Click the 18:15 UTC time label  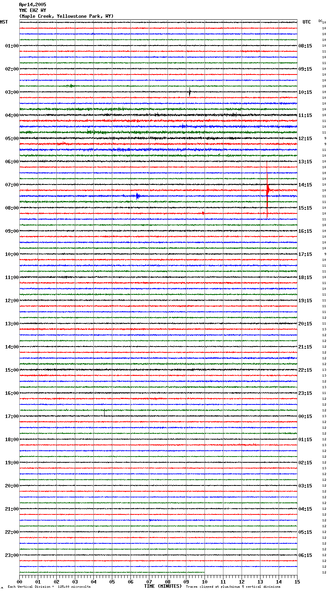pyautogui.click(x=305, y=277)
